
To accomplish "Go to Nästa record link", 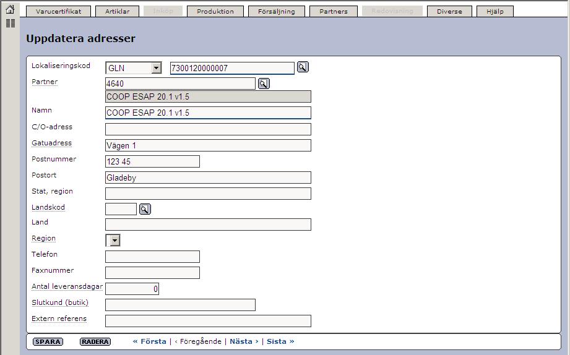I will click(x=244, y=341).
